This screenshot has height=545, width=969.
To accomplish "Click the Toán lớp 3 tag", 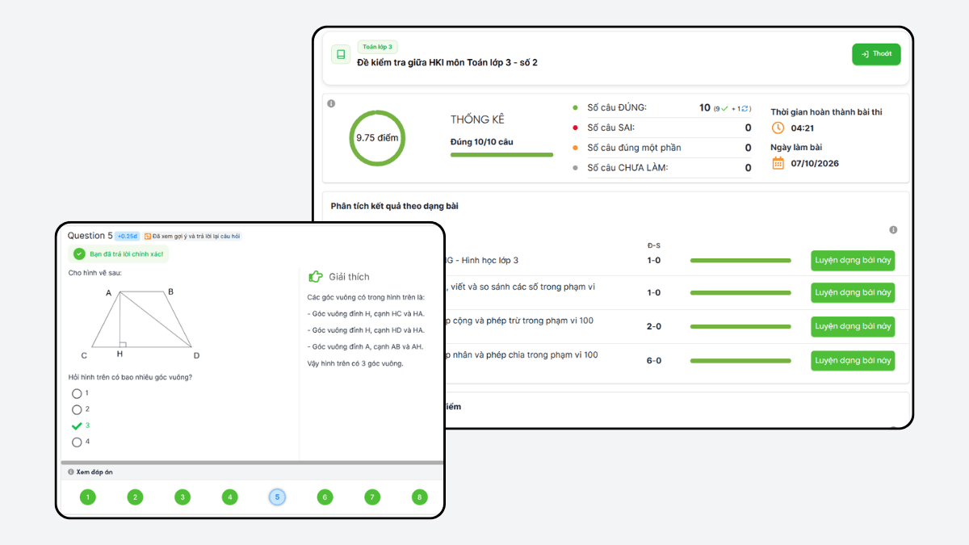I will (x=377, y=47).
